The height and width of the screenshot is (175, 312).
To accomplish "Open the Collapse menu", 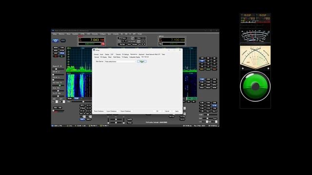I will click(103, 34).
